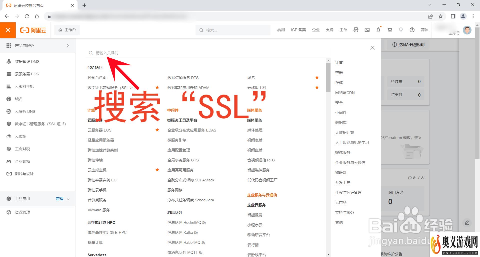
Task: Click the edit pencil floating icon
Action: coord(467,223)
